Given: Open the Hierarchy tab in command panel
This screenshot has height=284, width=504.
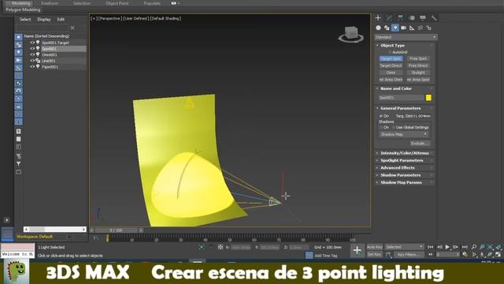Looking at the screenshot, I should (400, 17).
